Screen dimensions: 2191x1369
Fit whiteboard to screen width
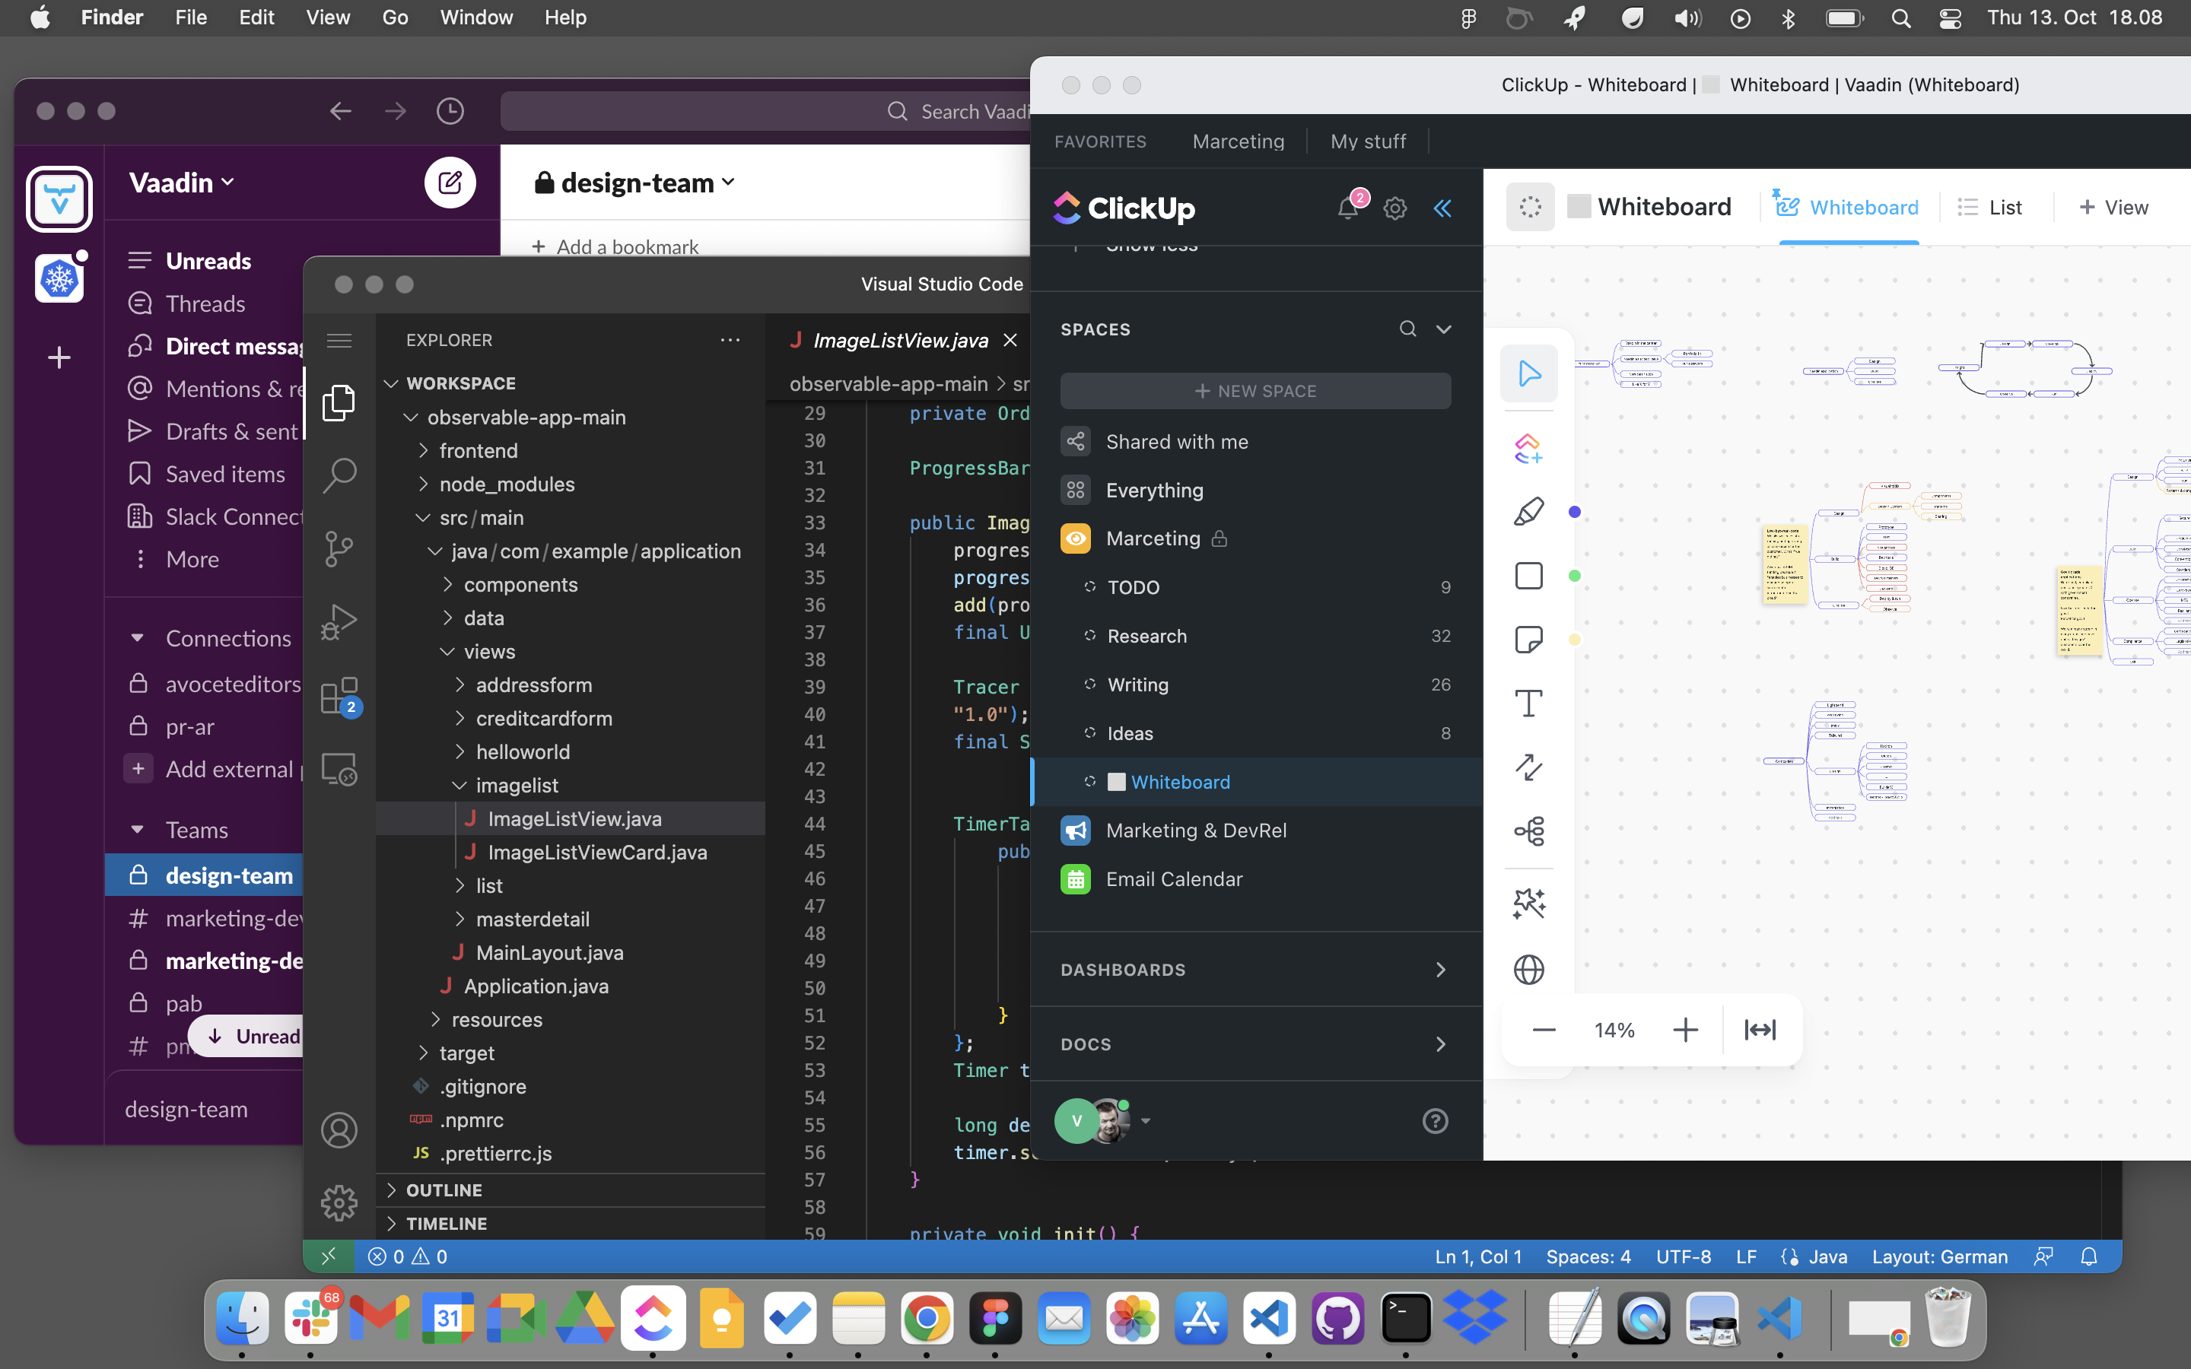tap(1760, 1030)
